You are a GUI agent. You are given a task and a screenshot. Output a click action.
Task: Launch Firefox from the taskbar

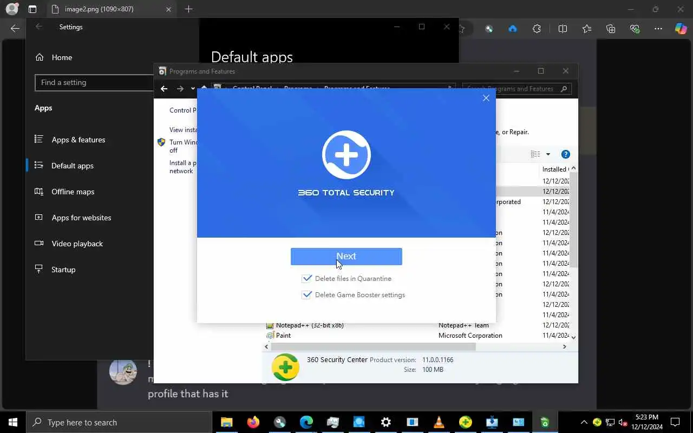point(253,422)
